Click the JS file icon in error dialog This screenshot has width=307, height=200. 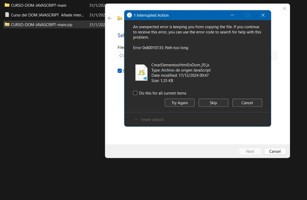click(x=142, y=72)
